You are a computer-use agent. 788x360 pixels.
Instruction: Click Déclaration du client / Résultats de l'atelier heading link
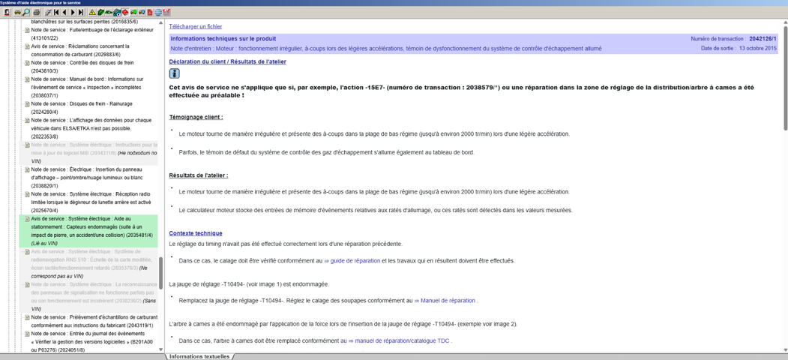coord(228,61)
